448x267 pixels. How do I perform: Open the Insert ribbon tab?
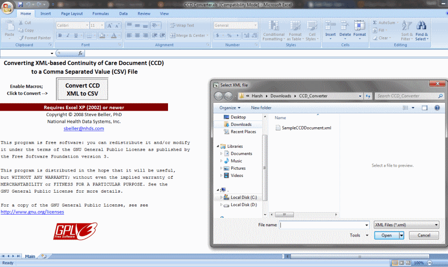[x=45, y=13]
